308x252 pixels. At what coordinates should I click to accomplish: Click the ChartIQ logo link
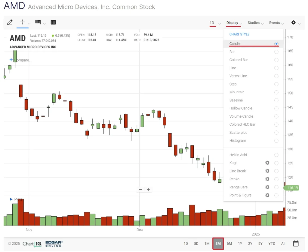(32, 244)
